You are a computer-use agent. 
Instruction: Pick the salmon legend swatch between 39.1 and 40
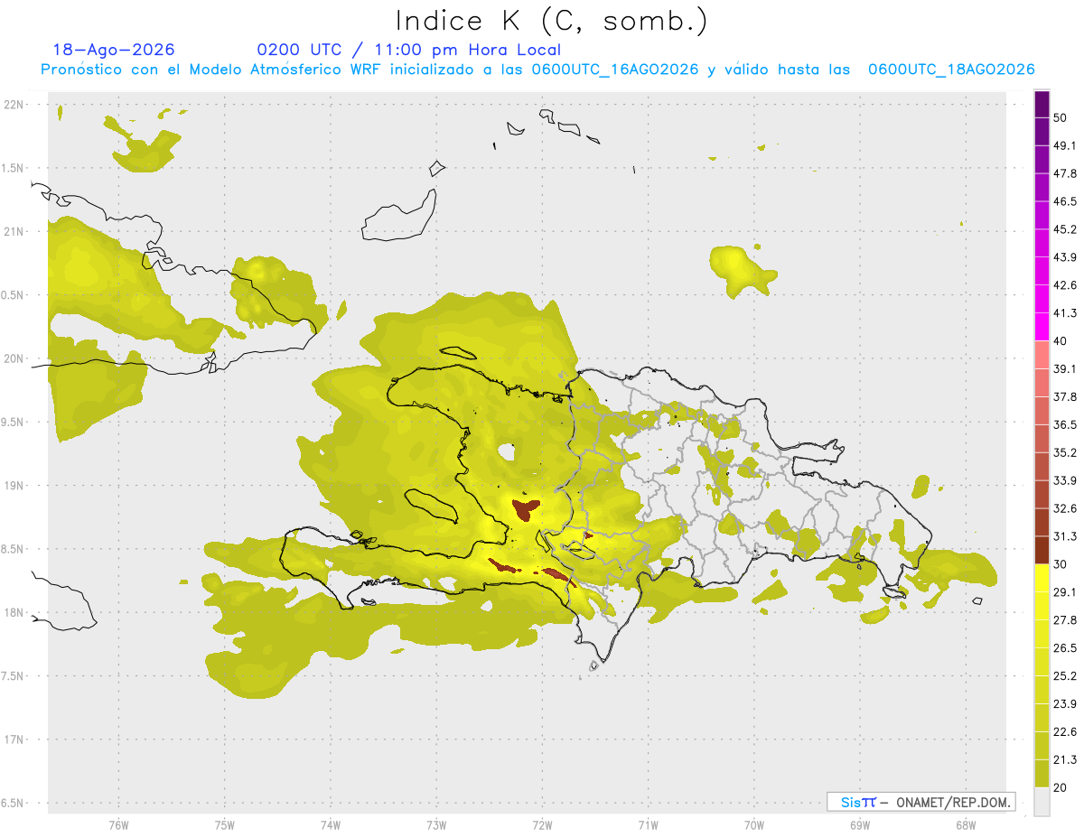tap(1042, 355)
